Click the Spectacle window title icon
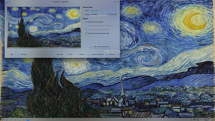The height and width of the screenshot is (121, 215). click(x=7, y=2)
